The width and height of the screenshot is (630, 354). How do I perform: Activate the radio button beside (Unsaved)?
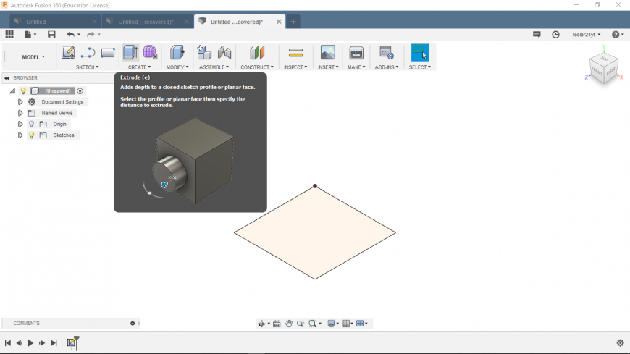80,91
